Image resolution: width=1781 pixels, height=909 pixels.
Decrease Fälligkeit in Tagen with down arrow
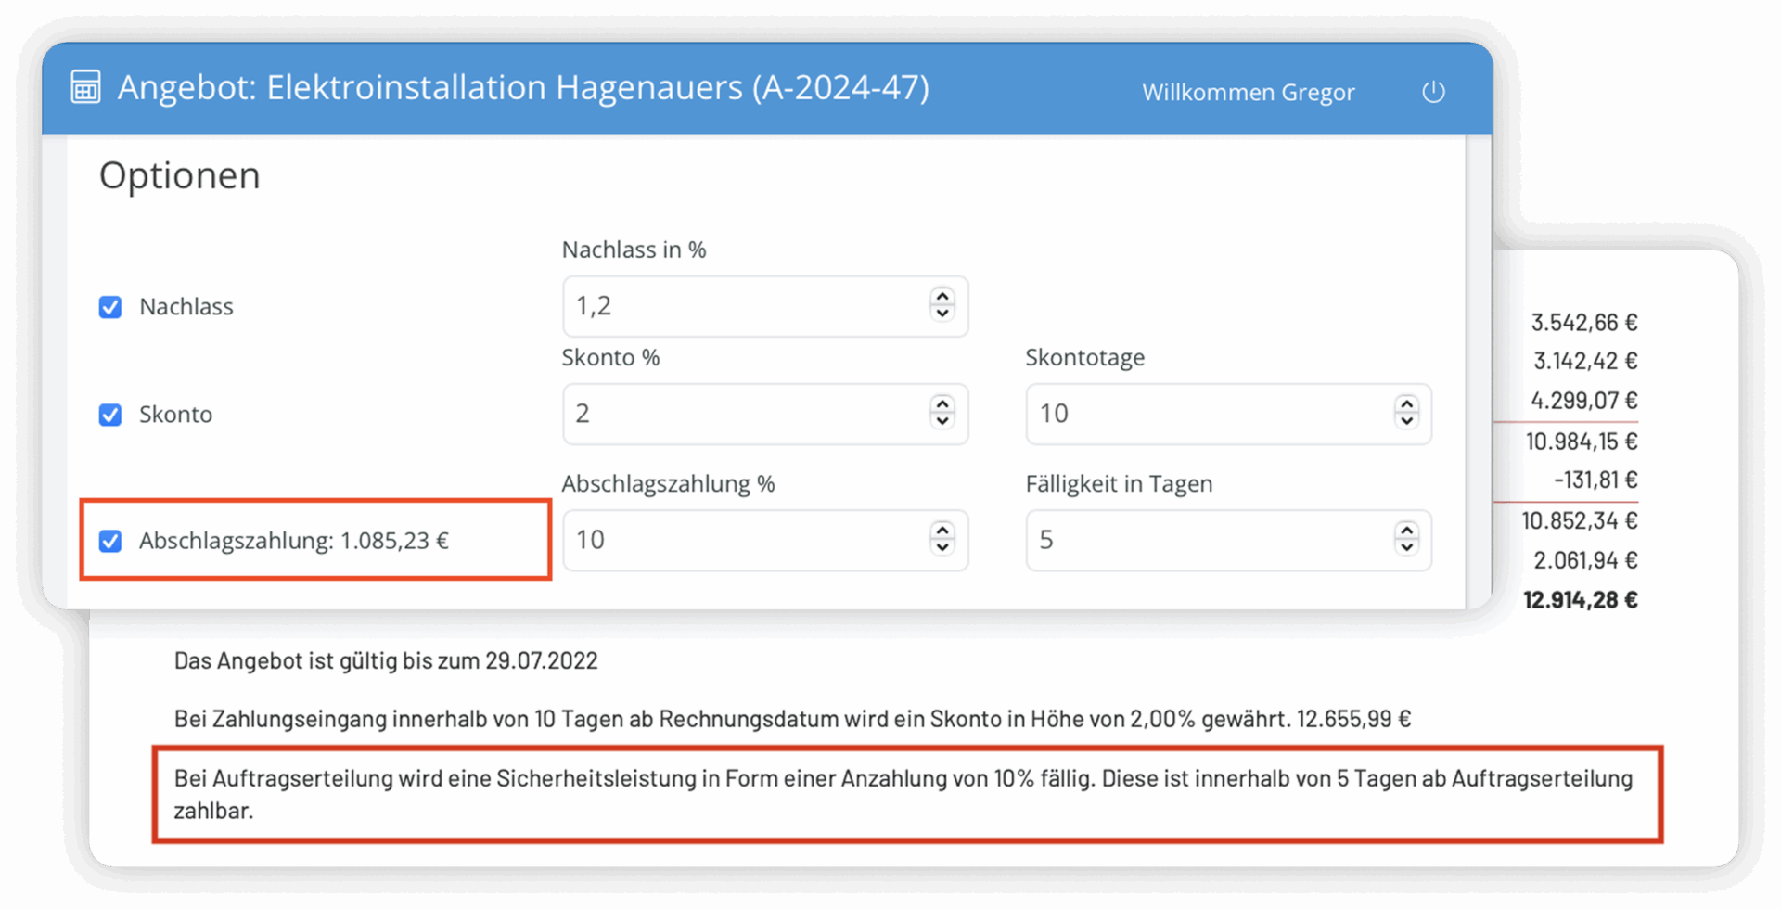(x=1406, y=547)
